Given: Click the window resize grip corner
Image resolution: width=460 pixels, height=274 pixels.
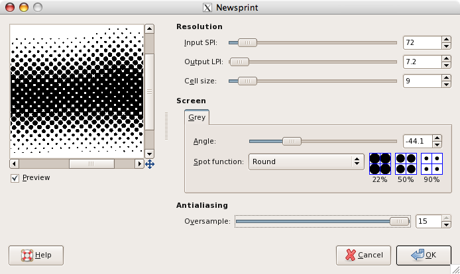Looking at the screenshot, I should (455, 269).
